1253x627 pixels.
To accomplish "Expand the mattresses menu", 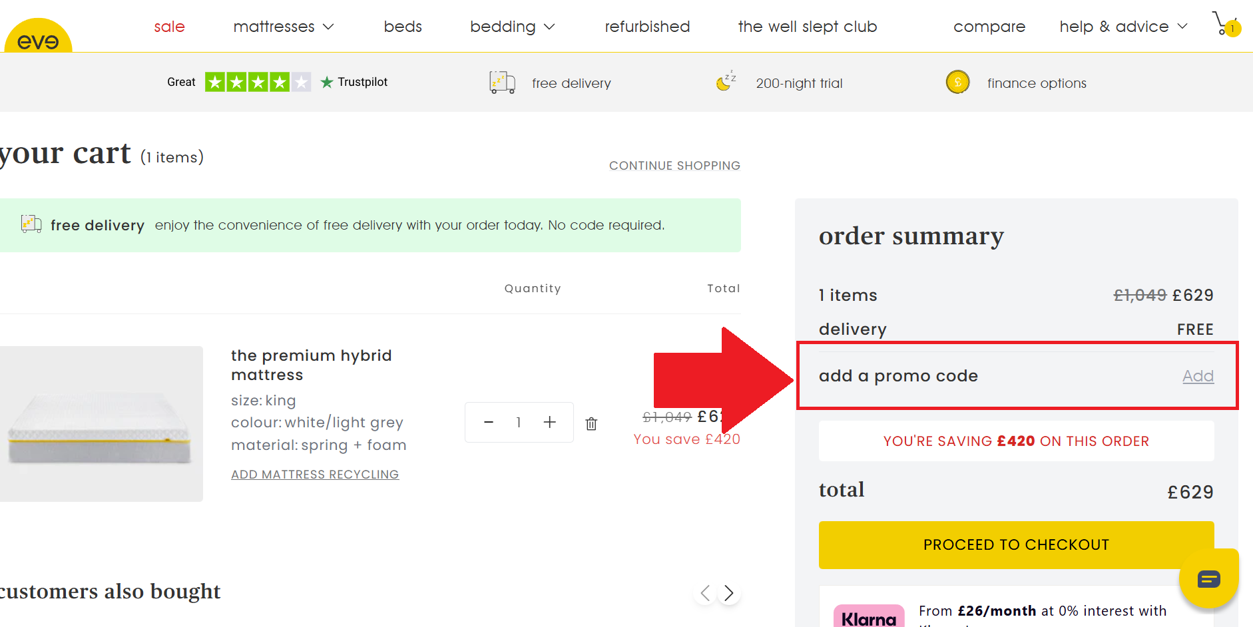I will coord(283,27).
